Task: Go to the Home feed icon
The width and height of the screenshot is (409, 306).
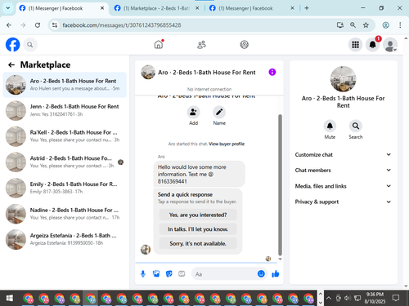Action: [x=159, y=44]
